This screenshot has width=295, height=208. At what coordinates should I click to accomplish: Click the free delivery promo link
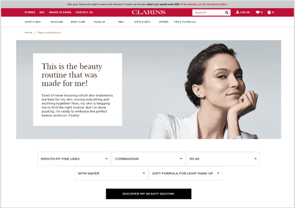tap(204, 4)
